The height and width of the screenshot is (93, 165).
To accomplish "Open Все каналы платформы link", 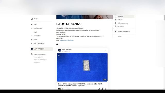I will (x=40, y=60).
